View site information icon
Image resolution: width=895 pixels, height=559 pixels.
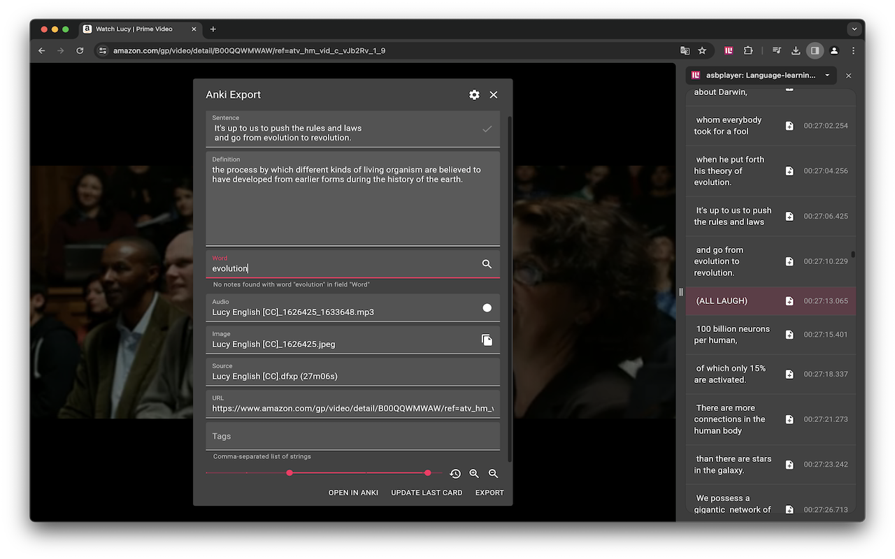[103, 50]
